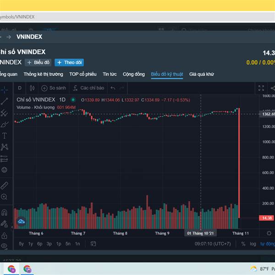Set chart range to 1y
This screenshot has width=275, height=275.
tap(31, 244)
